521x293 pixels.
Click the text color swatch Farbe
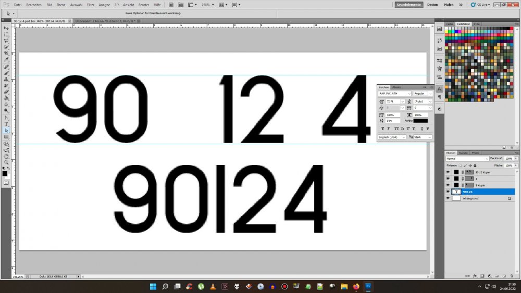click(420, 121)
